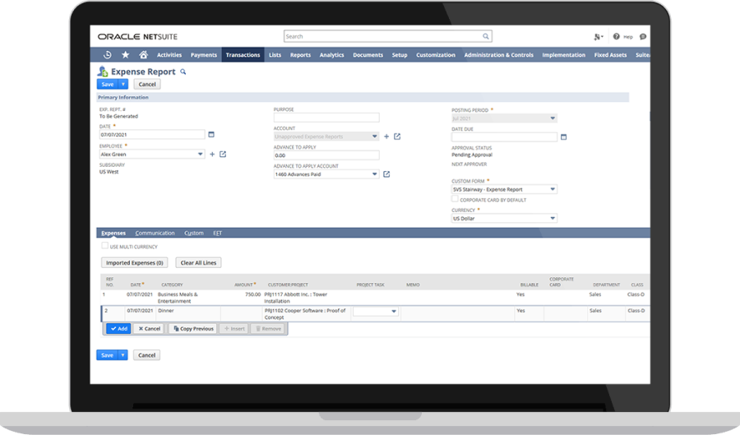Click the bottom Cancel button
Screen dimensions: 740x435
point(147,354)
